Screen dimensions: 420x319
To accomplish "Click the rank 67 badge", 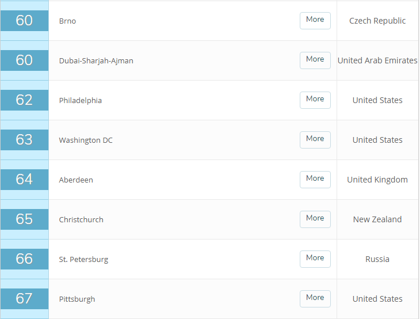I will 24,299.
